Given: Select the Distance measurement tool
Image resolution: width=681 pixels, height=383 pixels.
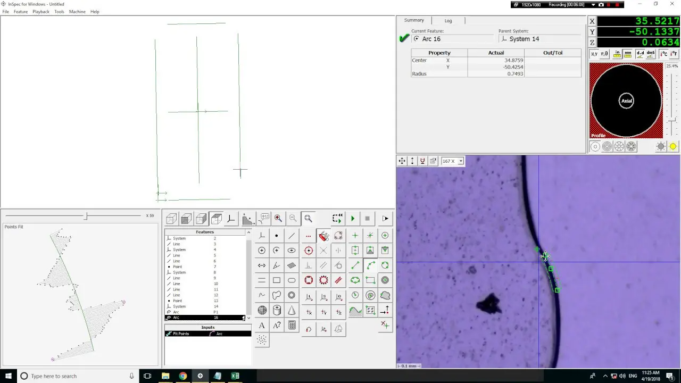Looking at the screenshot, I should point(262,265).
